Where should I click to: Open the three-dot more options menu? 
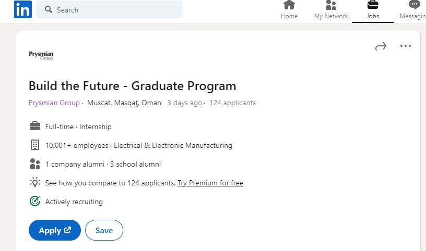(x=405, y=46)
